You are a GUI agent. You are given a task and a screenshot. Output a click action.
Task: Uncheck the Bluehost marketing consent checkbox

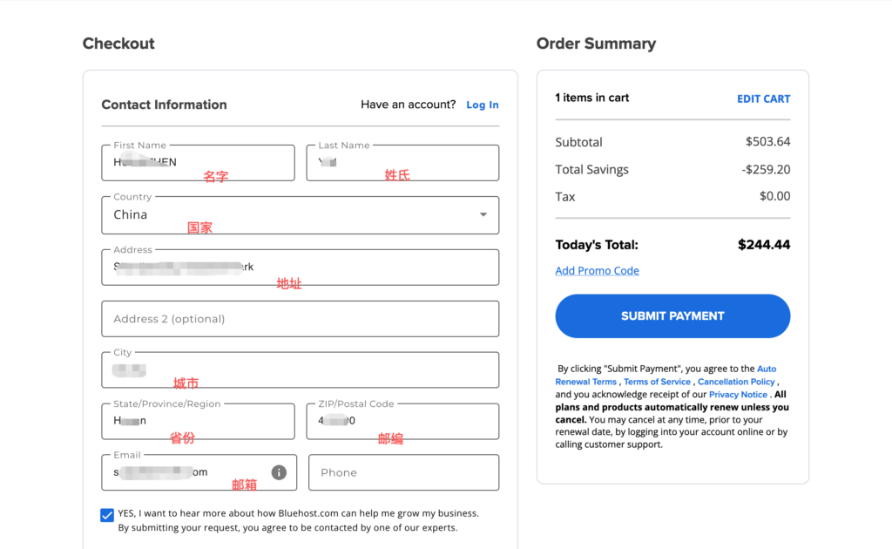click(x=107, y=515)
